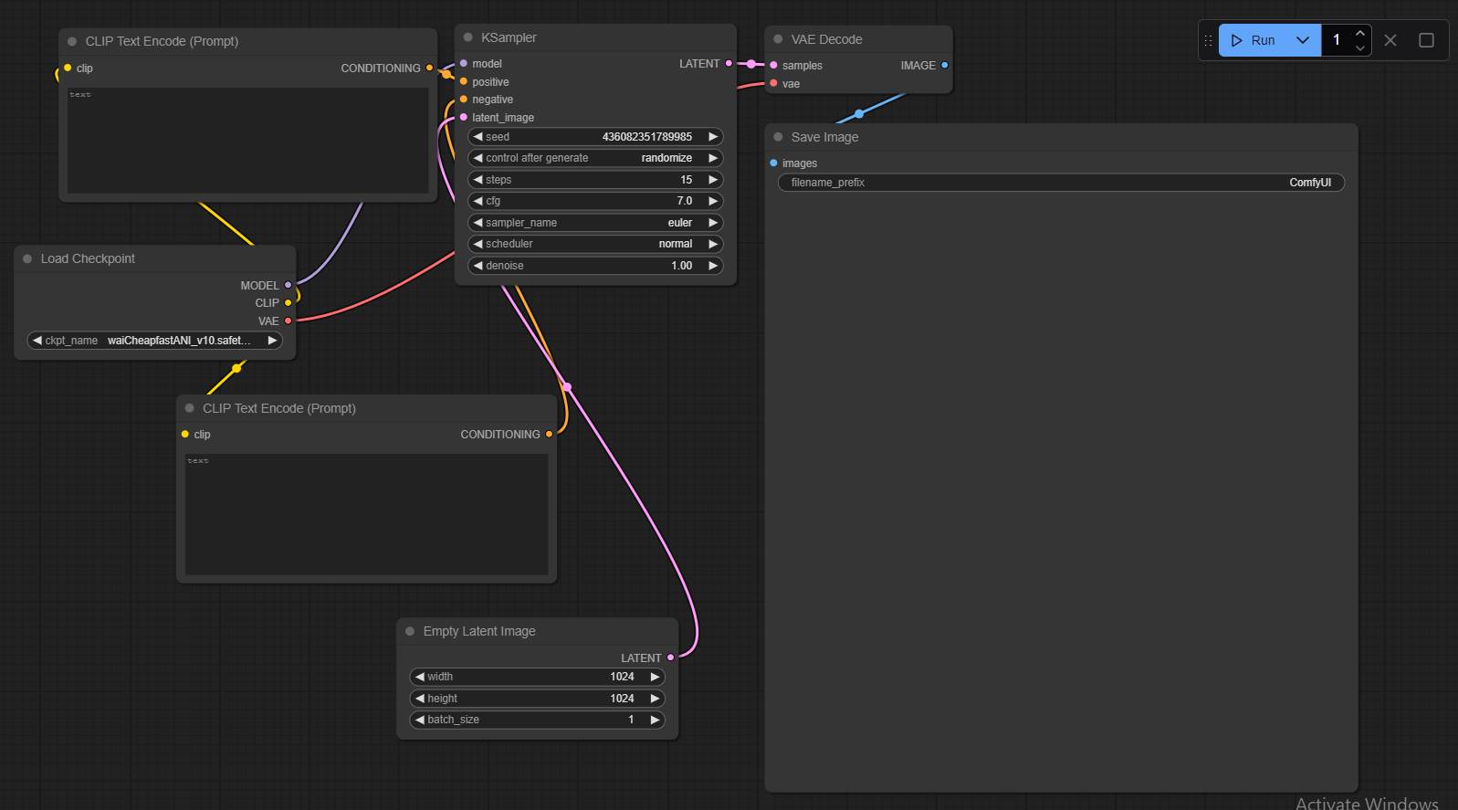Collapse the Load Checkpoint node via its title dot
This screenshot has height=810, width=1458.
[x=27, y=258]
